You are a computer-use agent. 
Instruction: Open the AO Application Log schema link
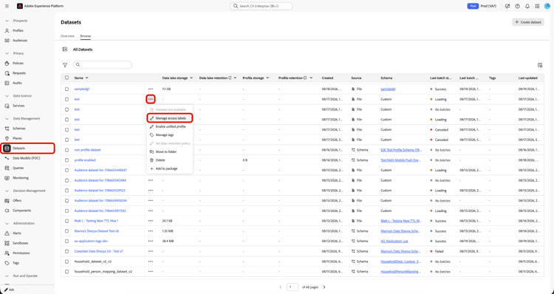[394, 241]
